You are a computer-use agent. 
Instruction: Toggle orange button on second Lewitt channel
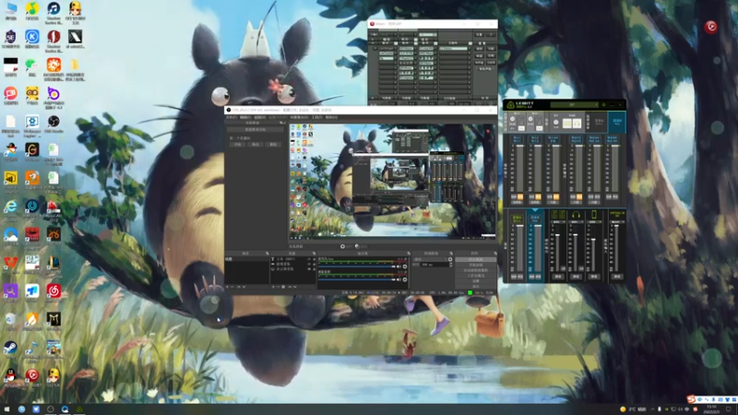pyautogui.click(x=539, y=196)
